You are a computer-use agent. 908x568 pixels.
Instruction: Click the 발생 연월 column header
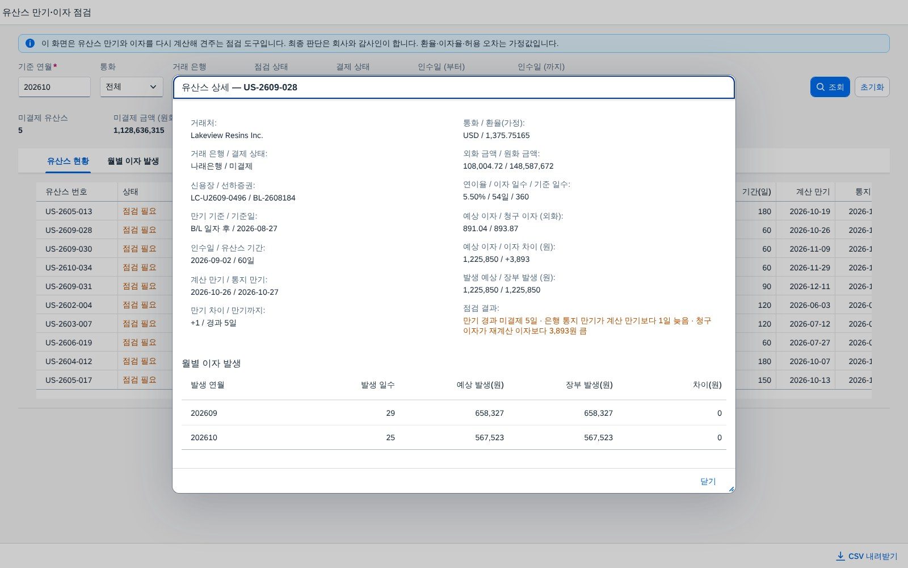click(x=208, y=385)
